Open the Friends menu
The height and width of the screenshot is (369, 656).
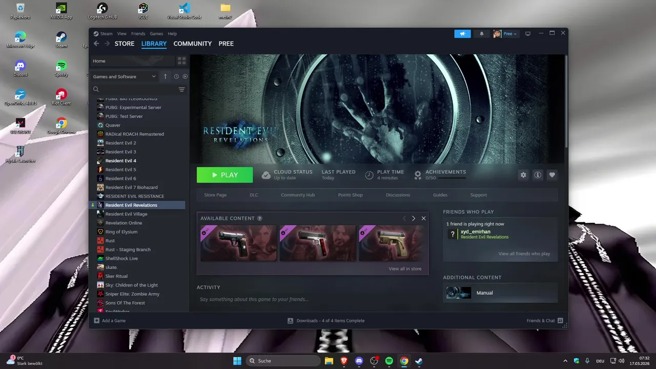[x=138, y=34]
